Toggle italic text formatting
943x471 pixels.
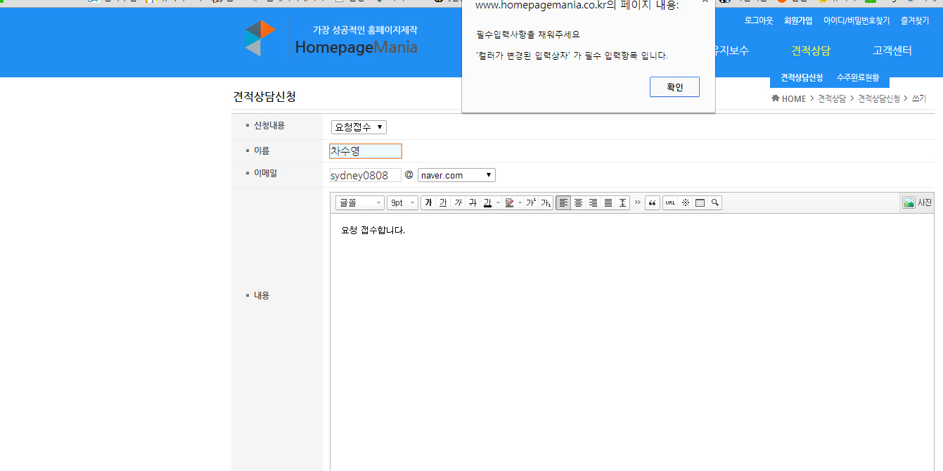[458, 203]
